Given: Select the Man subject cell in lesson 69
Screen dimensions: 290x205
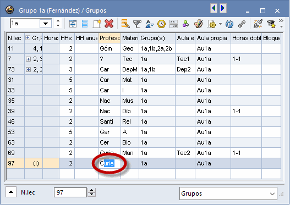Looking at the screenshot, I should point(130,153).
